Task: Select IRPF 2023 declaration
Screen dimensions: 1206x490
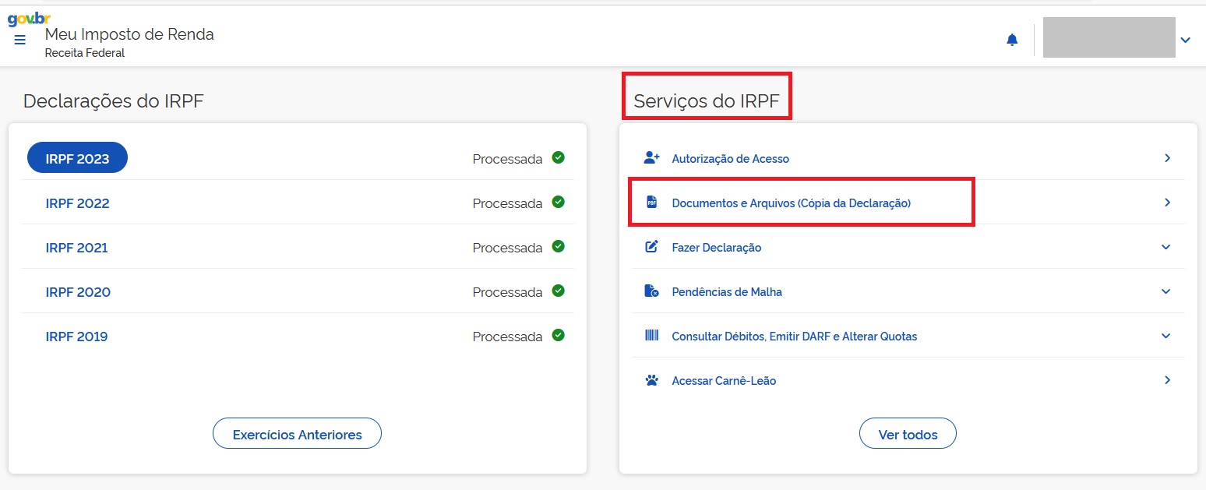Action: click(77, 158)
